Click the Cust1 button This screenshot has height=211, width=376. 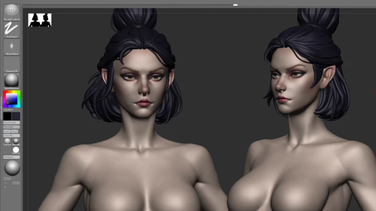7,131
